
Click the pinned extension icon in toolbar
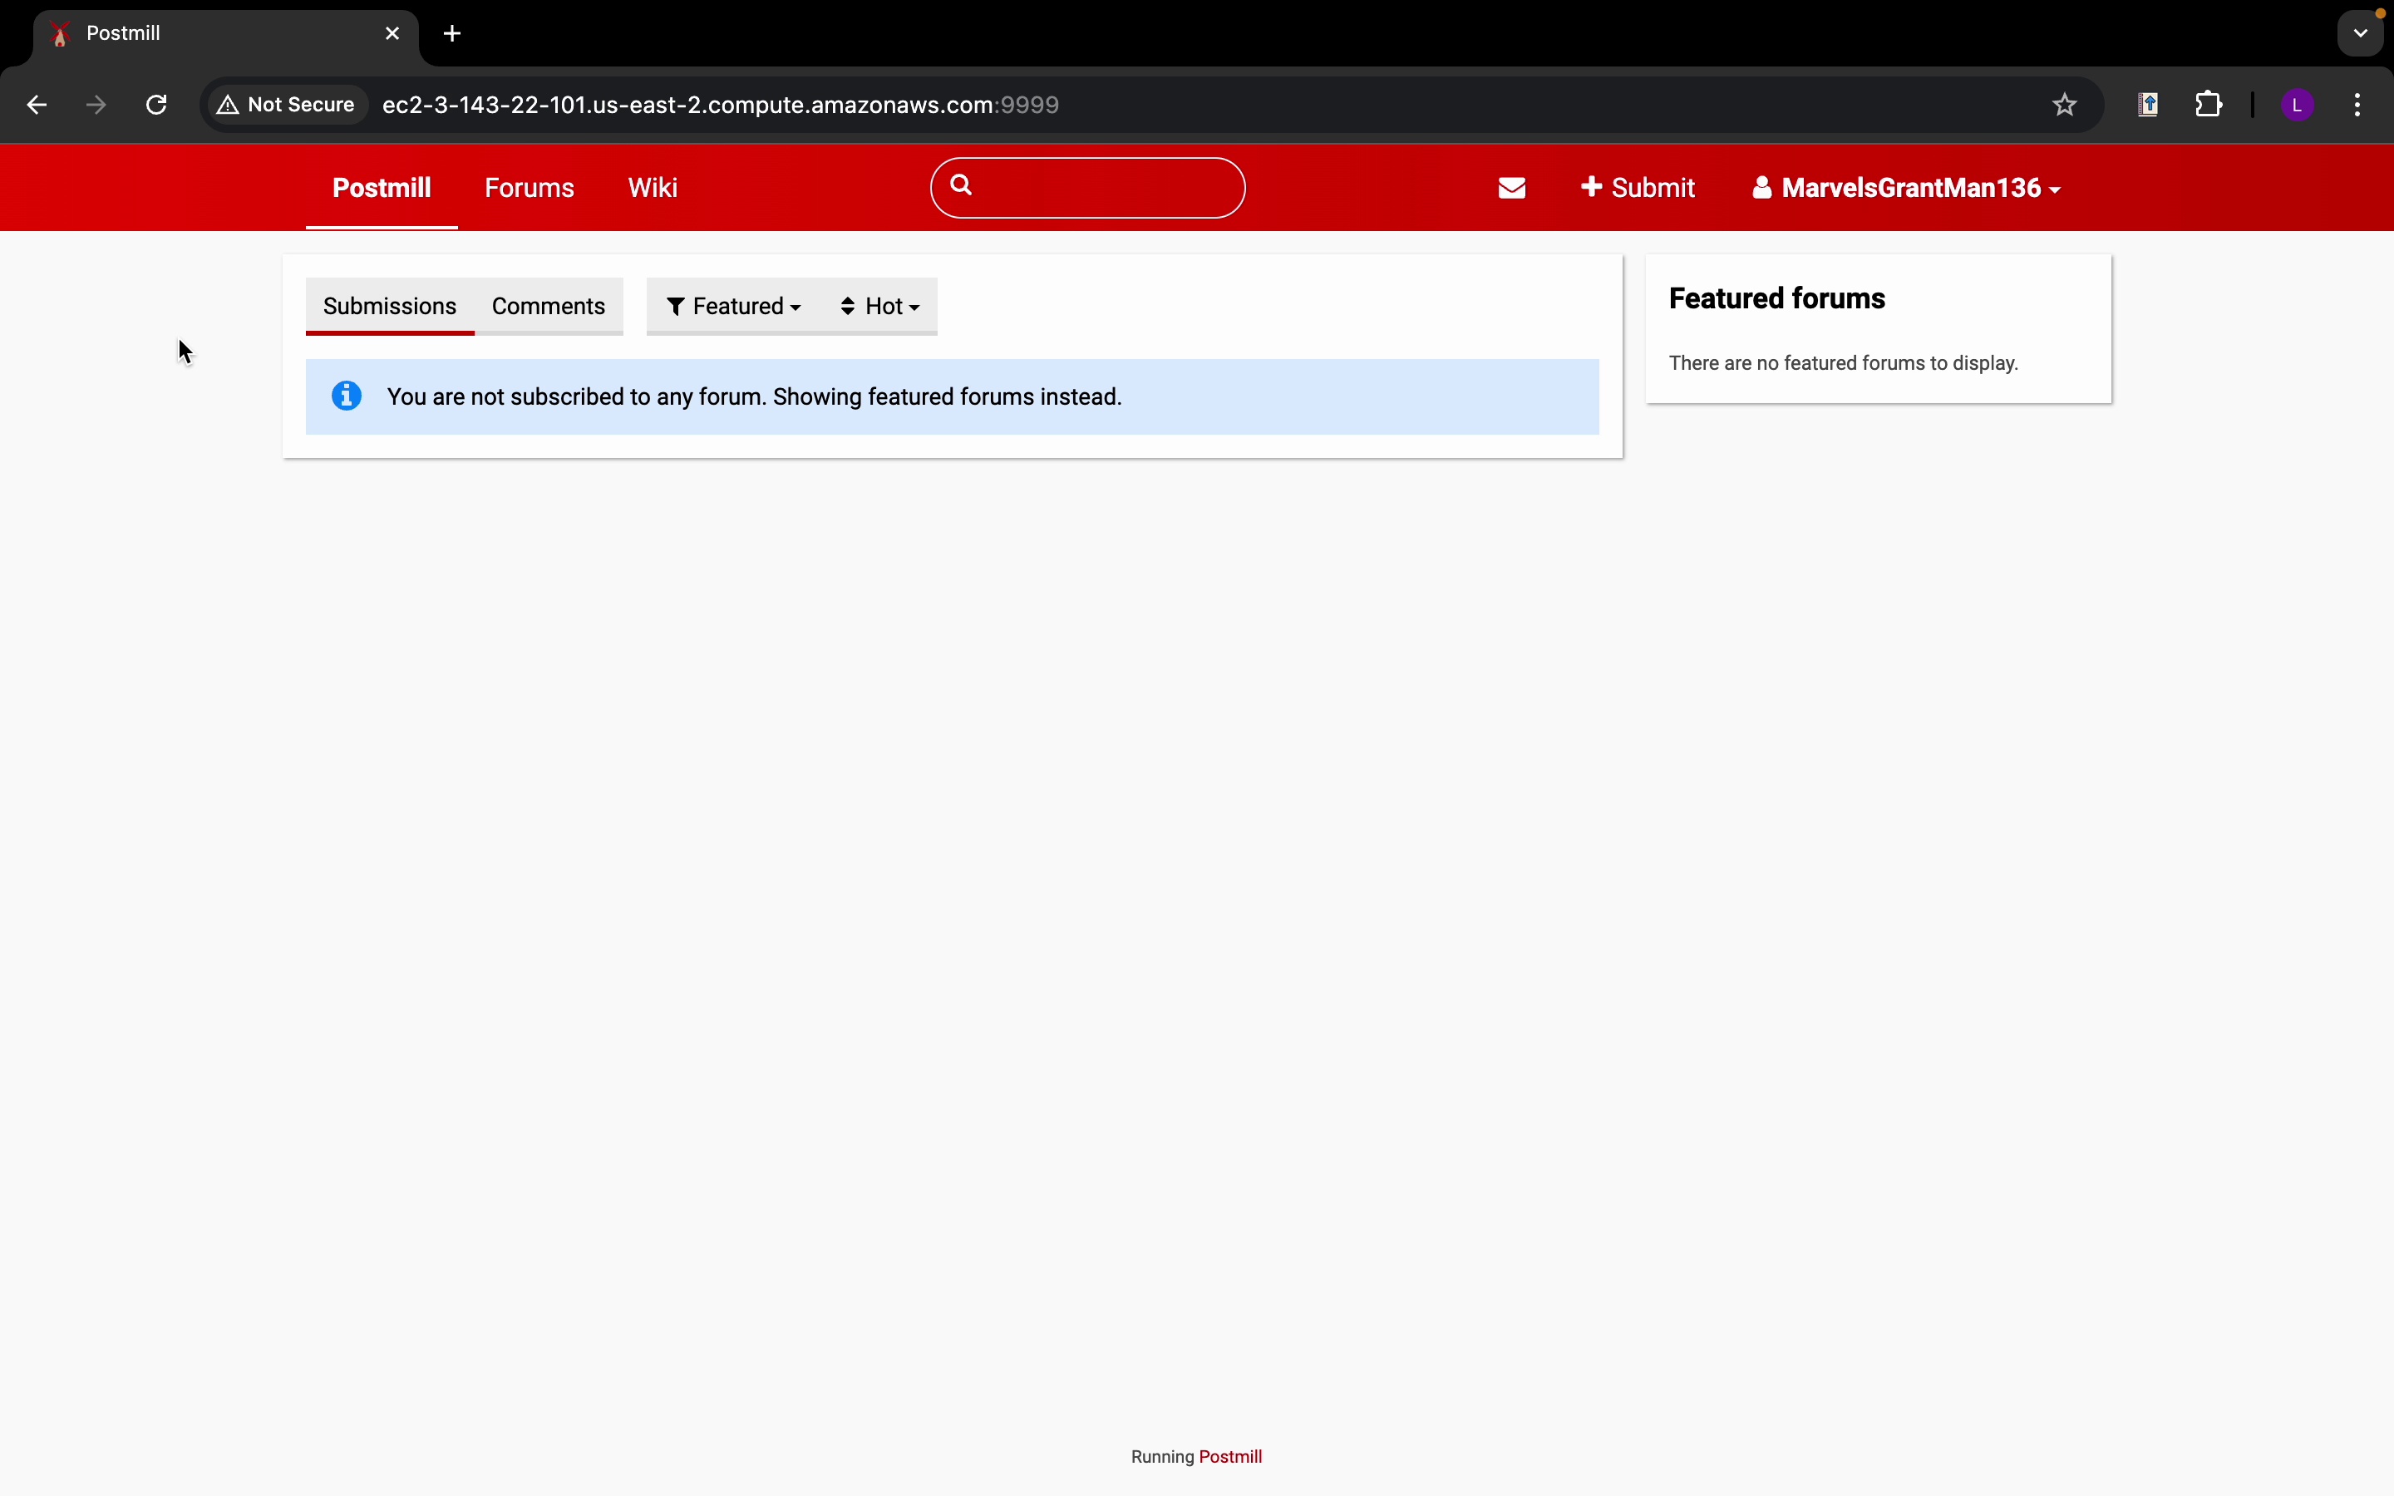(x=2148, y=105)
